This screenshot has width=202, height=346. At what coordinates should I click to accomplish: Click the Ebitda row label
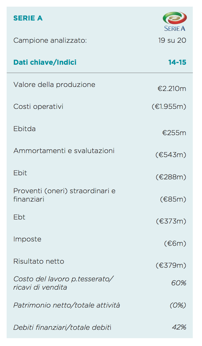point(25,129)
